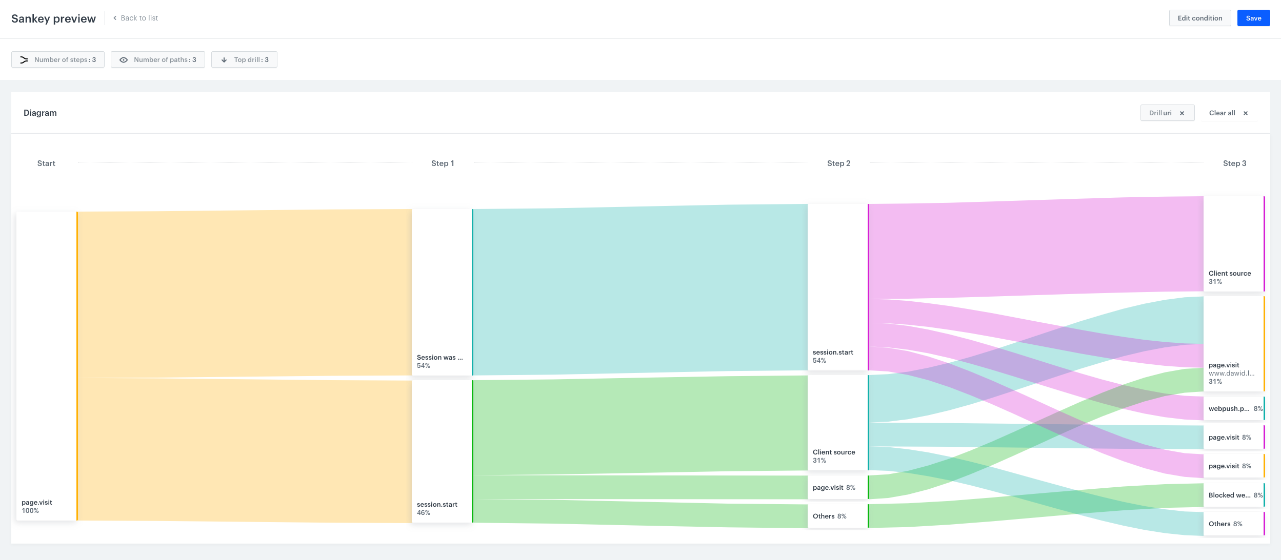The width and height of the screenshot is (1281, 560).
Task: Select the Blocked we... 8% node in Step 3
Action: tap(1234, 495)
